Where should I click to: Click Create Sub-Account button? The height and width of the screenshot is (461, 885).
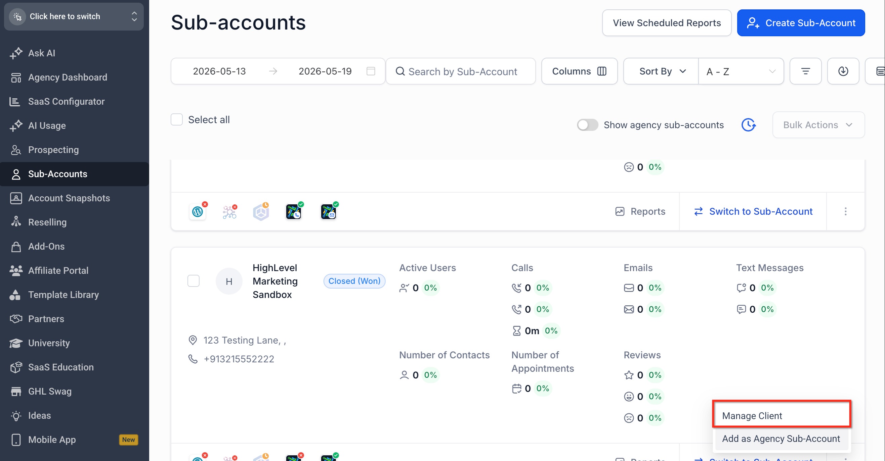coord(800,22)
